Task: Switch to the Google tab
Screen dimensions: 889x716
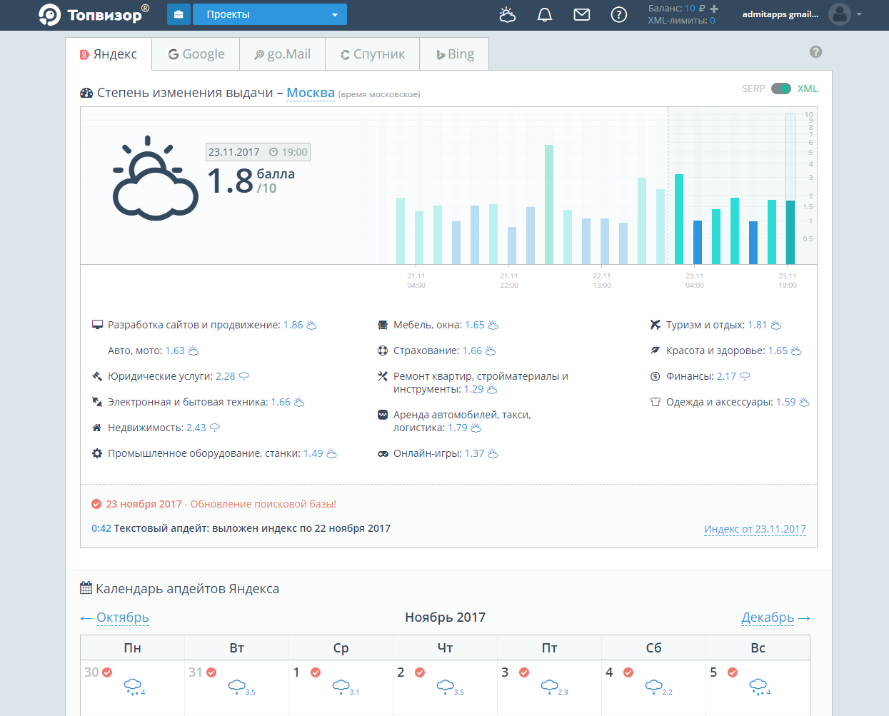Action: pyautogui.click(x=196, y=54)
